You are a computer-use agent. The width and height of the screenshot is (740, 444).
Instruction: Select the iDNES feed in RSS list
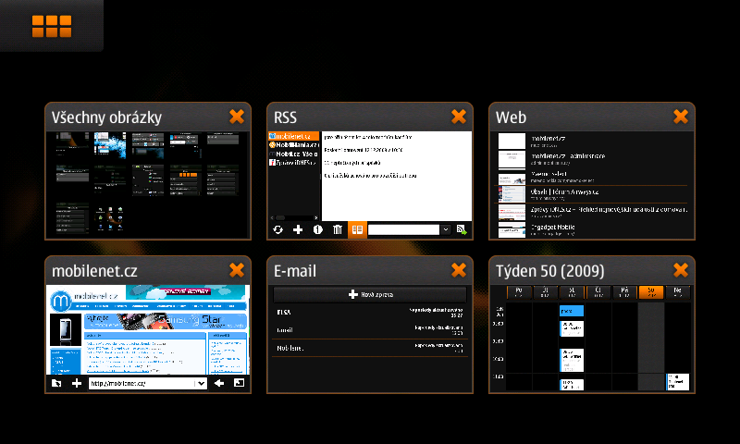click(293, 162)
